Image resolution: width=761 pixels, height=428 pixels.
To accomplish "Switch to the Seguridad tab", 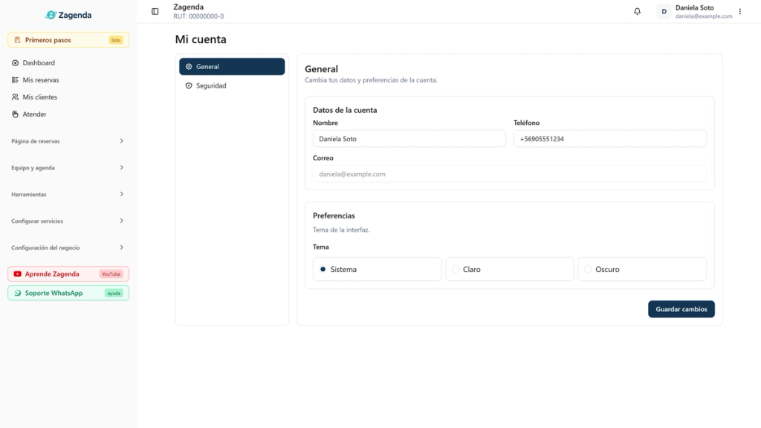I will click(x=232, y=86).
